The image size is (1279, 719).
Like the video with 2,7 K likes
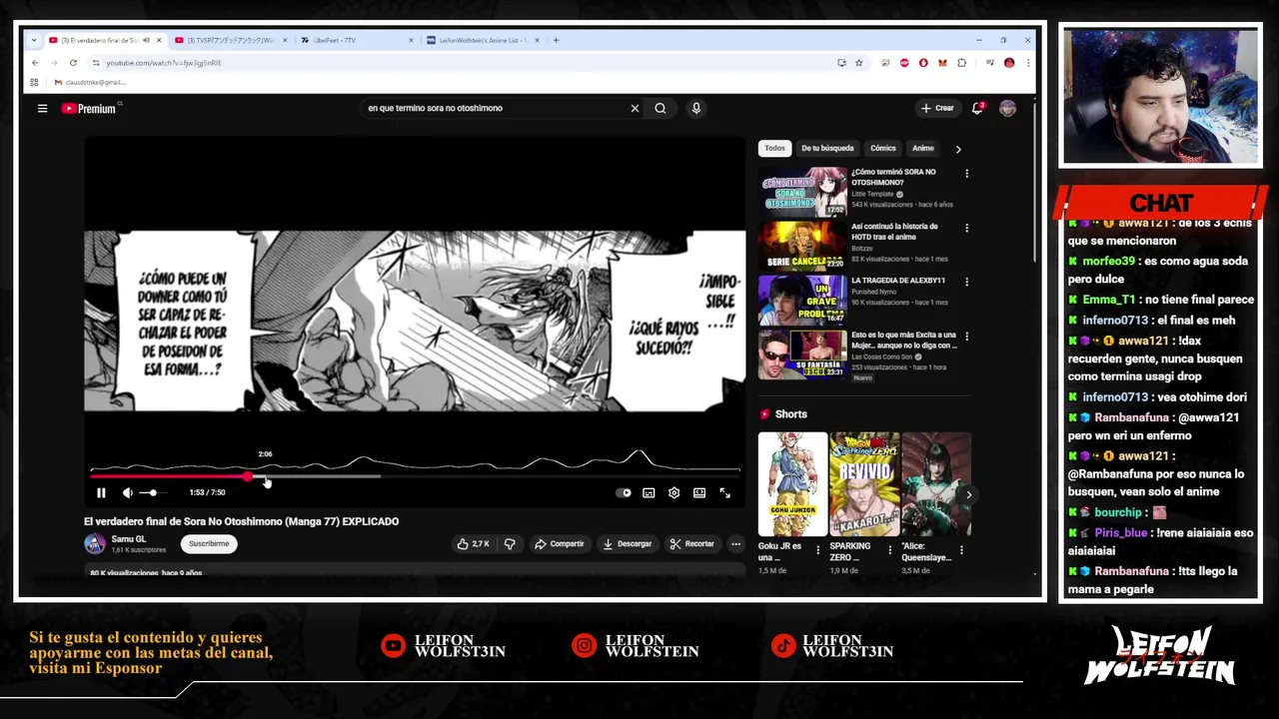pos(474,543)
